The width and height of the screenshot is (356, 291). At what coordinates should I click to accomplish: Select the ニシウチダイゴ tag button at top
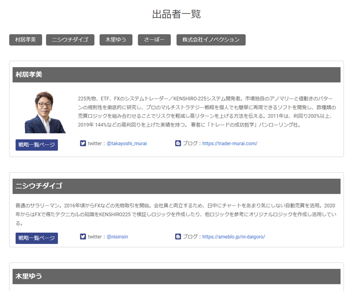(x=70, y=40)
